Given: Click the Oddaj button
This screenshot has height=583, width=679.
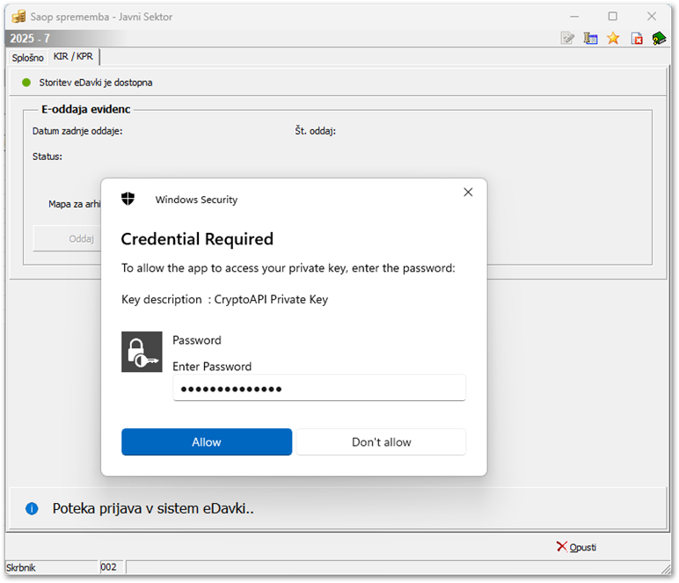Looking at the screenshot, I should 67,238.
